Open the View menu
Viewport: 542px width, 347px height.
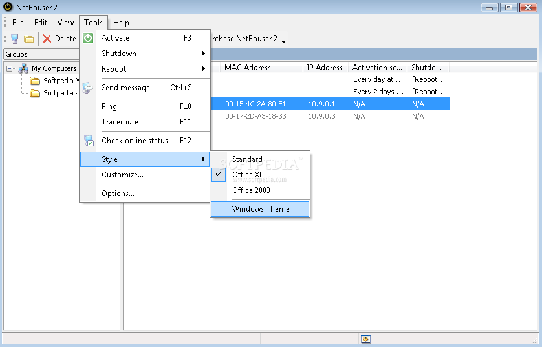click(x=65, y=23)
